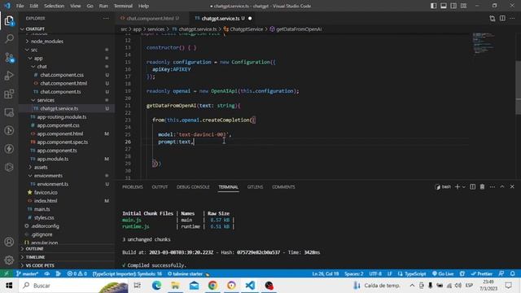Click master branch in status bar
521x293 pixels.
(x=27, y=273)
